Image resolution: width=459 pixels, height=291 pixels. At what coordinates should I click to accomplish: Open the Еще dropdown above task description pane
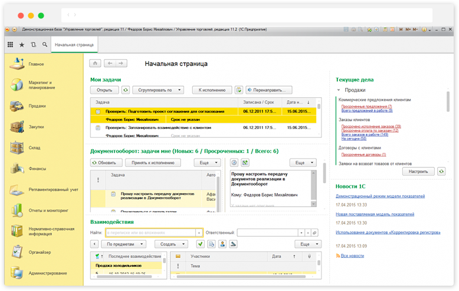pos(303,163)
